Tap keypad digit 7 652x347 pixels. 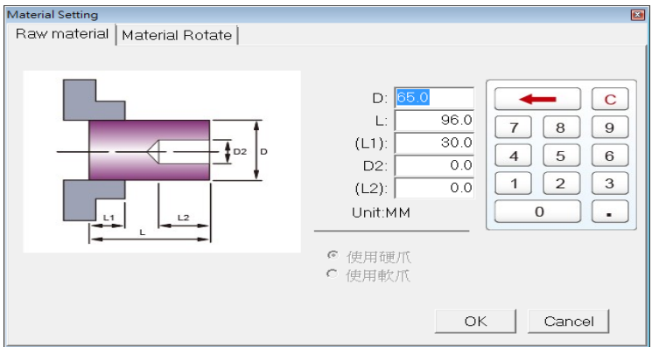pos(514,127)
